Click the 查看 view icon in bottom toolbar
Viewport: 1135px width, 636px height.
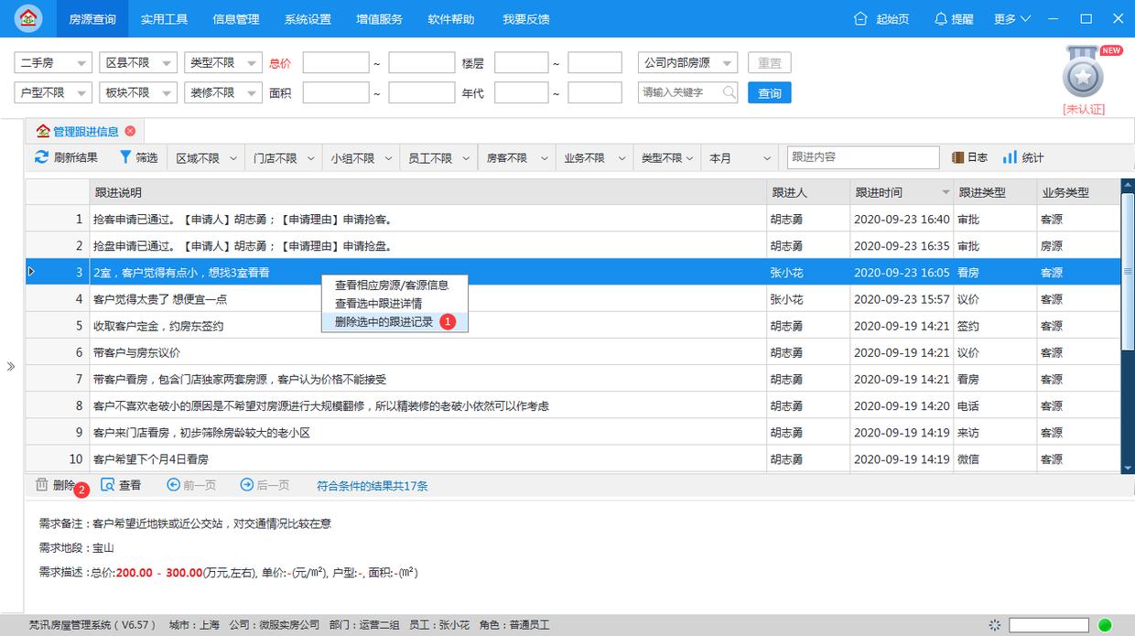(105, 485)
